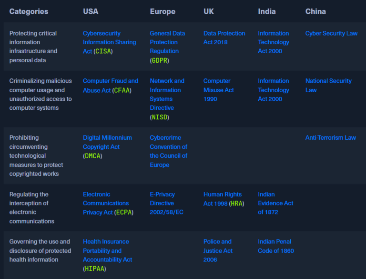This screenshot has height=279, width=366.
Task: Open India's Information Technology Act in first row
Action: click(274, 42)
